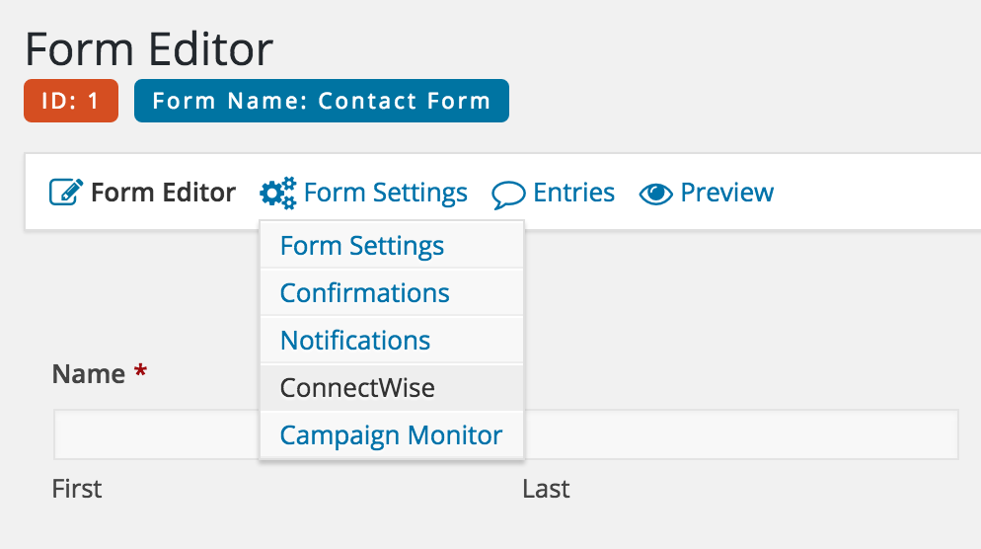This screenshot has width=981, height=549.
Task: Click the Preview eye icon
Action: click(655, 195)
